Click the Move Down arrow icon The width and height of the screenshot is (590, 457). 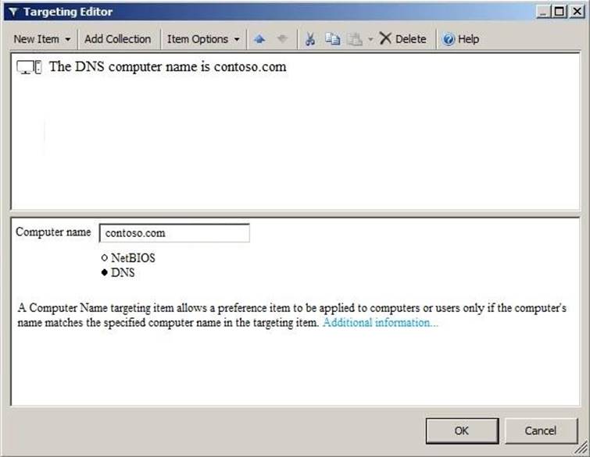pos(282,39)
